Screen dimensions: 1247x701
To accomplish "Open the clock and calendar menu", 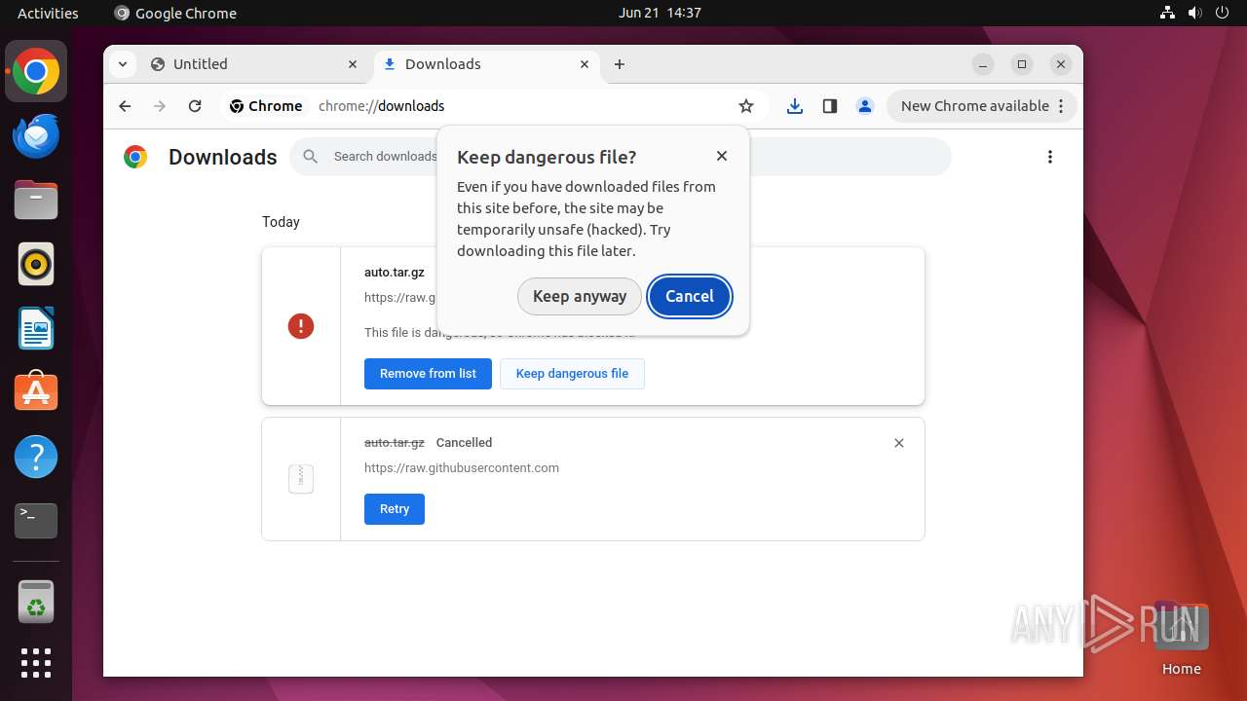I will (x=660, y=13).
